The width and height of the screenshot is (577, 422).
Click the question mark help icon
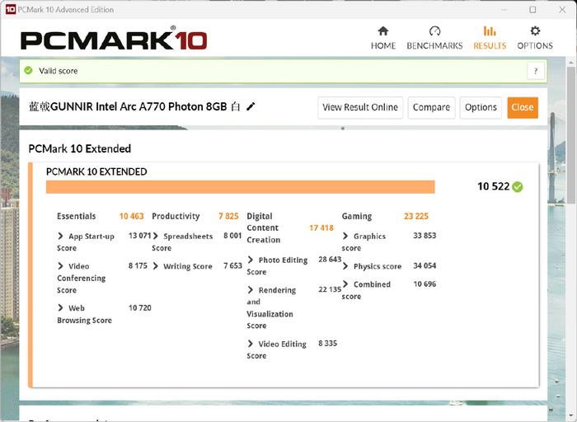tap(536, 71)
